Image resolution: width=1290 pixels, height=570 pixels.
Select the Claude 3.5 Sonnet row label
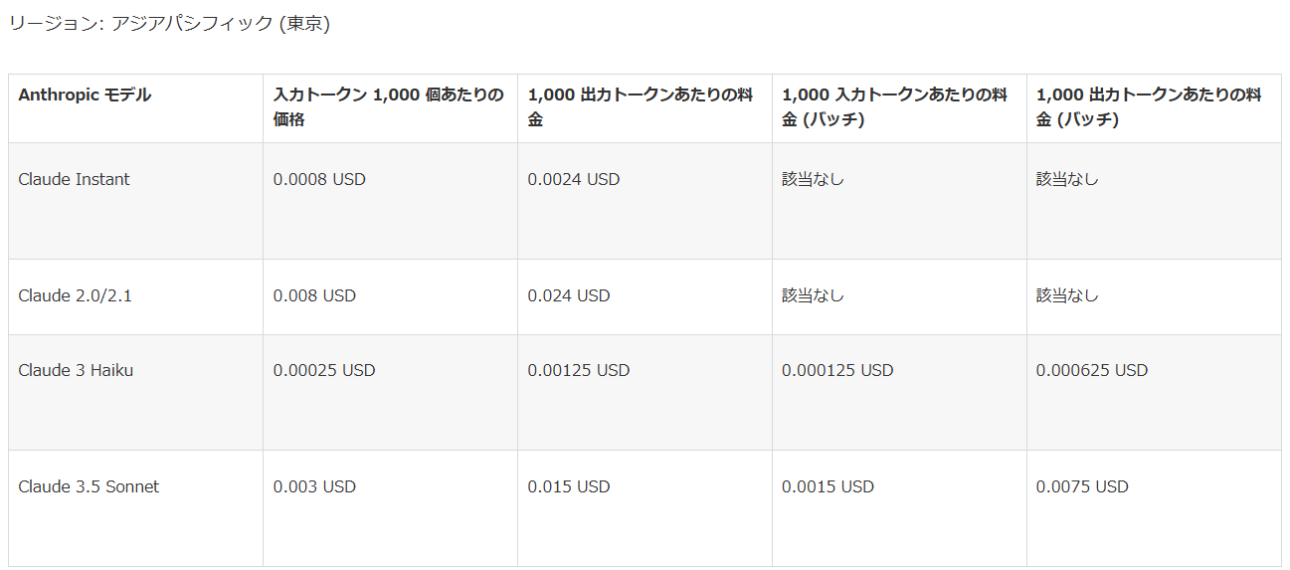(89, 486)
